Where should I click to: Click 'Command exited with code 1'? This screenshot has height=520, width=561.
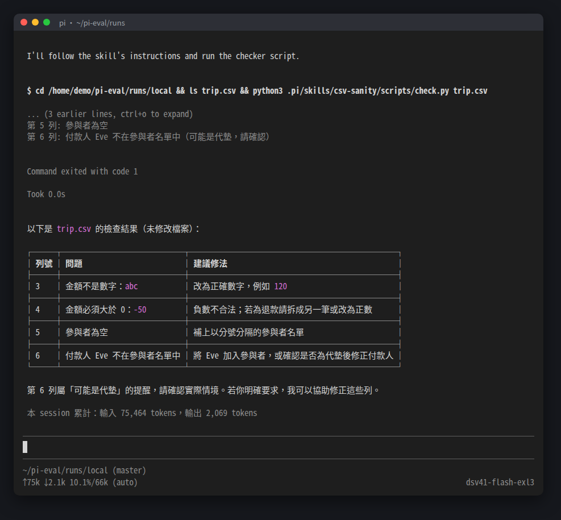[x=82, y=172]
